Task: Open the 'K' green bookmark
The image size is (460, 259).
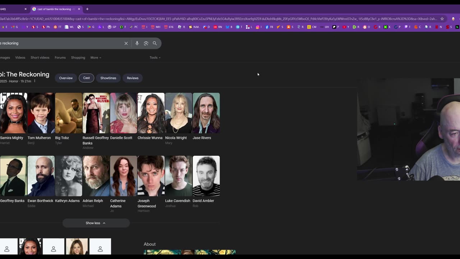Action: 387,27
